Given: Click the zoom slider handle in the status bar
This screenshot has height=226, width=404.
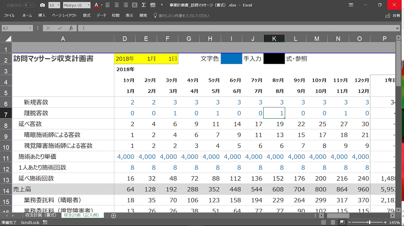Looking at the screenshot, I should pos(370,222).
